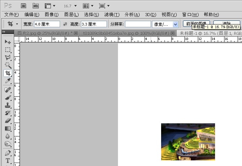Select the Rectangular Marquee tool
Image resolution: width=242 pixels, height=166 pixels.
click(x=8, y=50)
